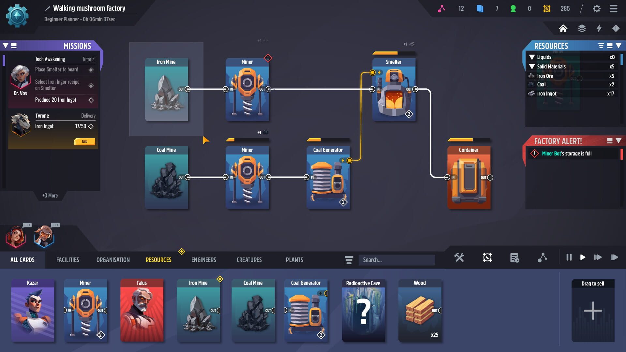Image resolution: width=626 pixels, height=352 pixels.
Task: Select the node connection icon next to playback controls
Action: (x=543, y=257)
